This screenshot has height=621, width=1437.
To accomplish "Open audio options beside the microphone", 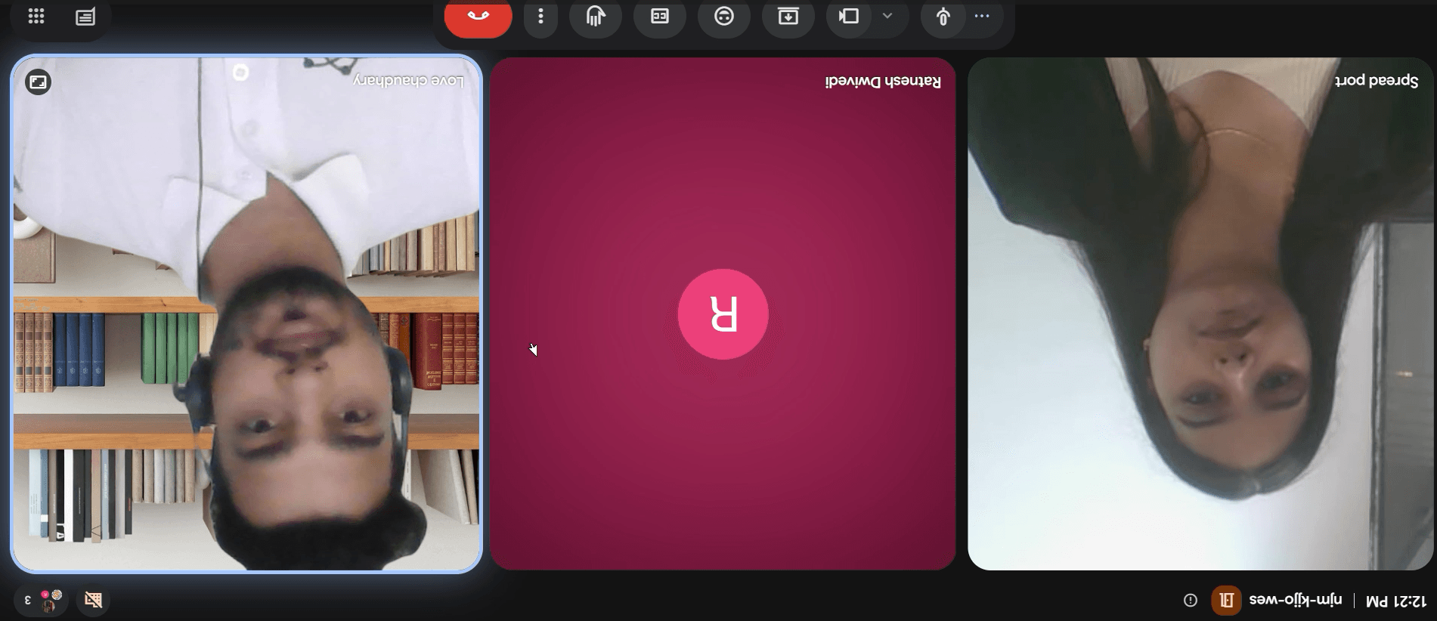I will tap(982, 16).
